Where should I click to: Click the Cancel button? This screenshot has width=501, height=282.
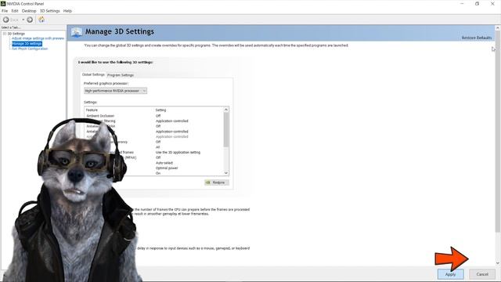point(482,274)
